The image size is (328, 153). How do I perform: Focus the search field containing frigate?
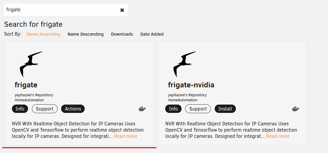click(x=62, y=10)
